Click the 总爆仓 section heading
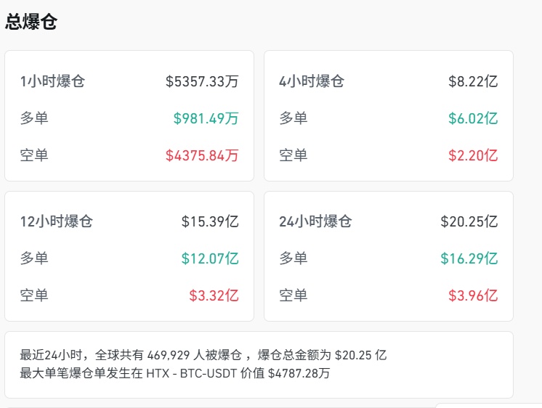The height and width of the screenshot is (408, 542). [31, 22]
